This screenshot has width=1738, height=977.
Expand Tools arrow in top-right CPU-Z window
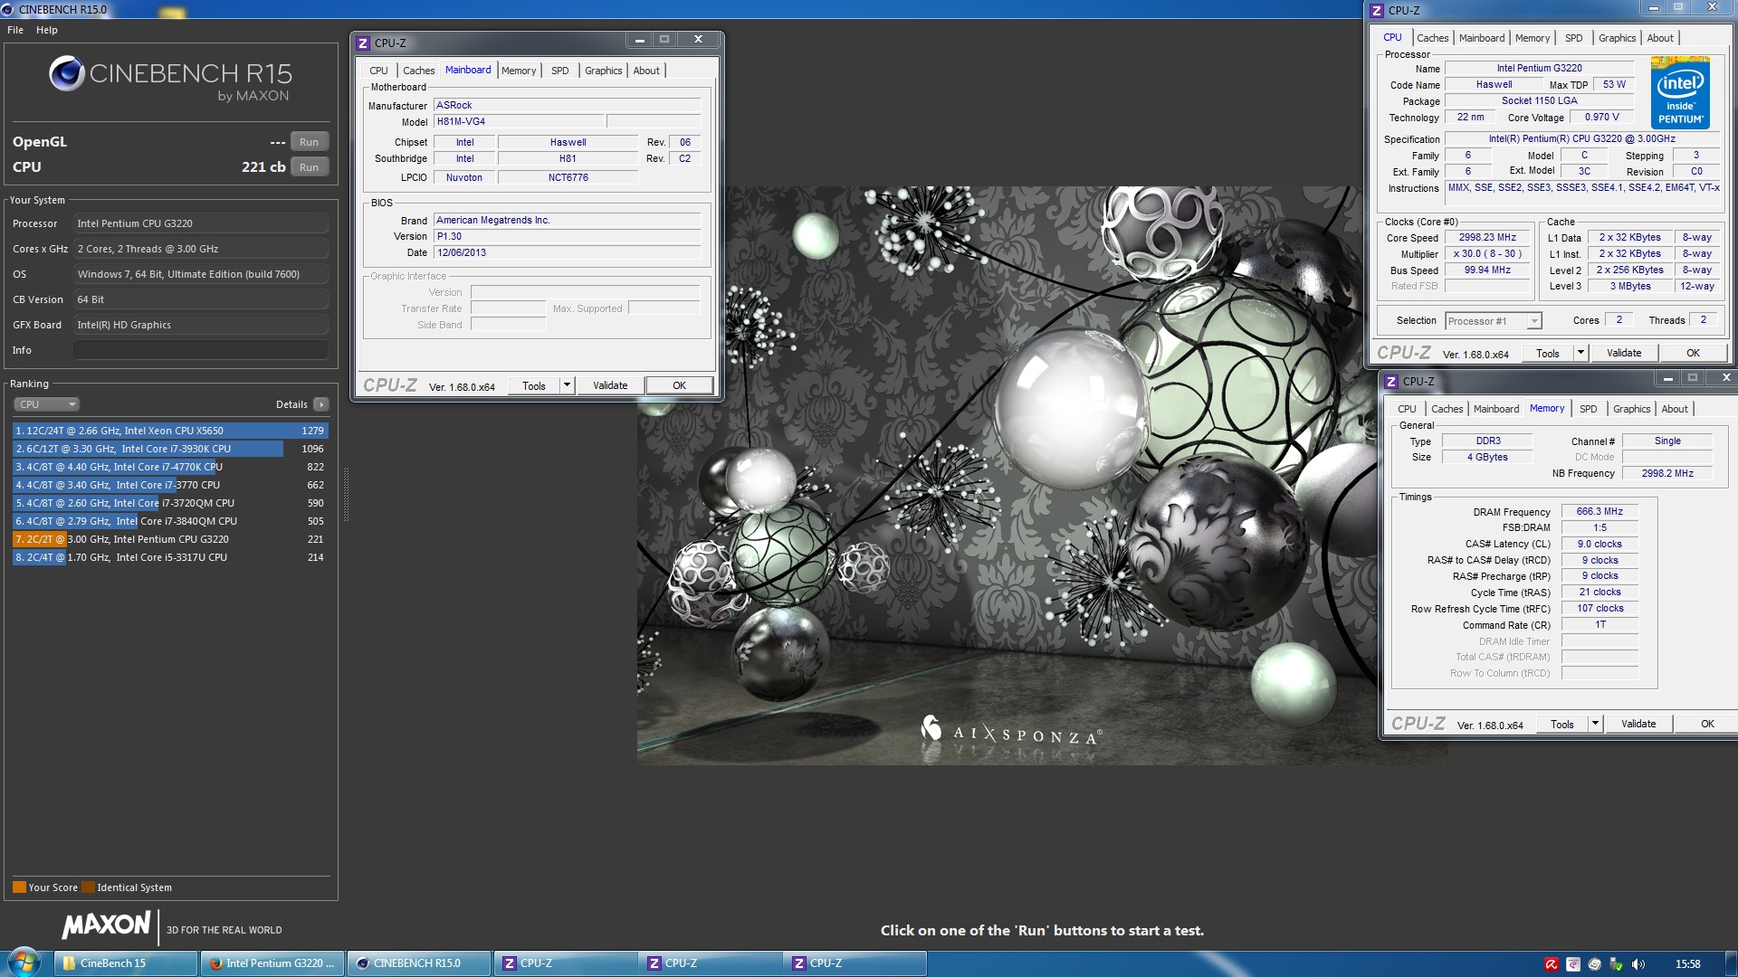pyautogui.click(x=1580, y=353)
